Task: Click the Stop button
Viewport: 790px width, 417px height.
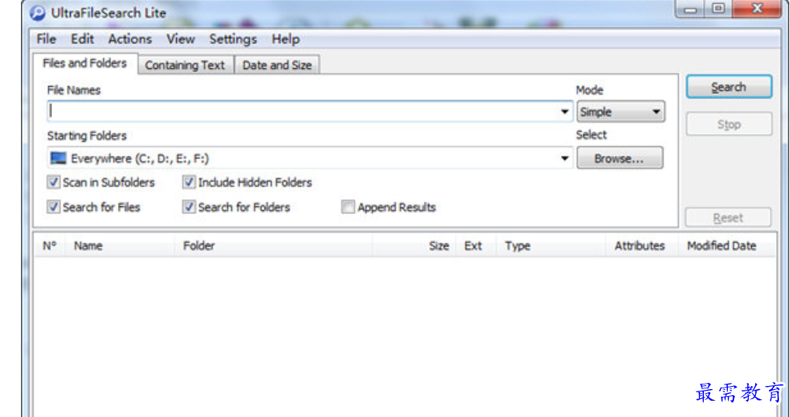Action: click(x=729, y=124)
